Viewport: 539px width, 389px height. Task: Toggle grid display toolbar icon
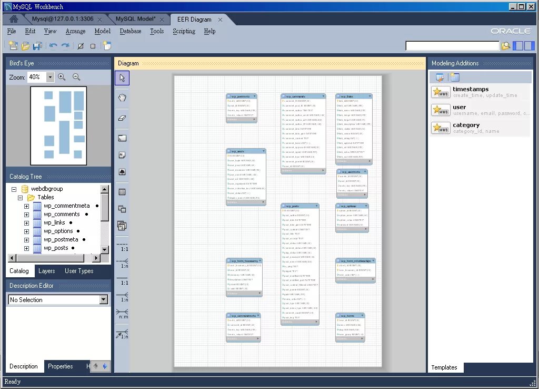81,46
